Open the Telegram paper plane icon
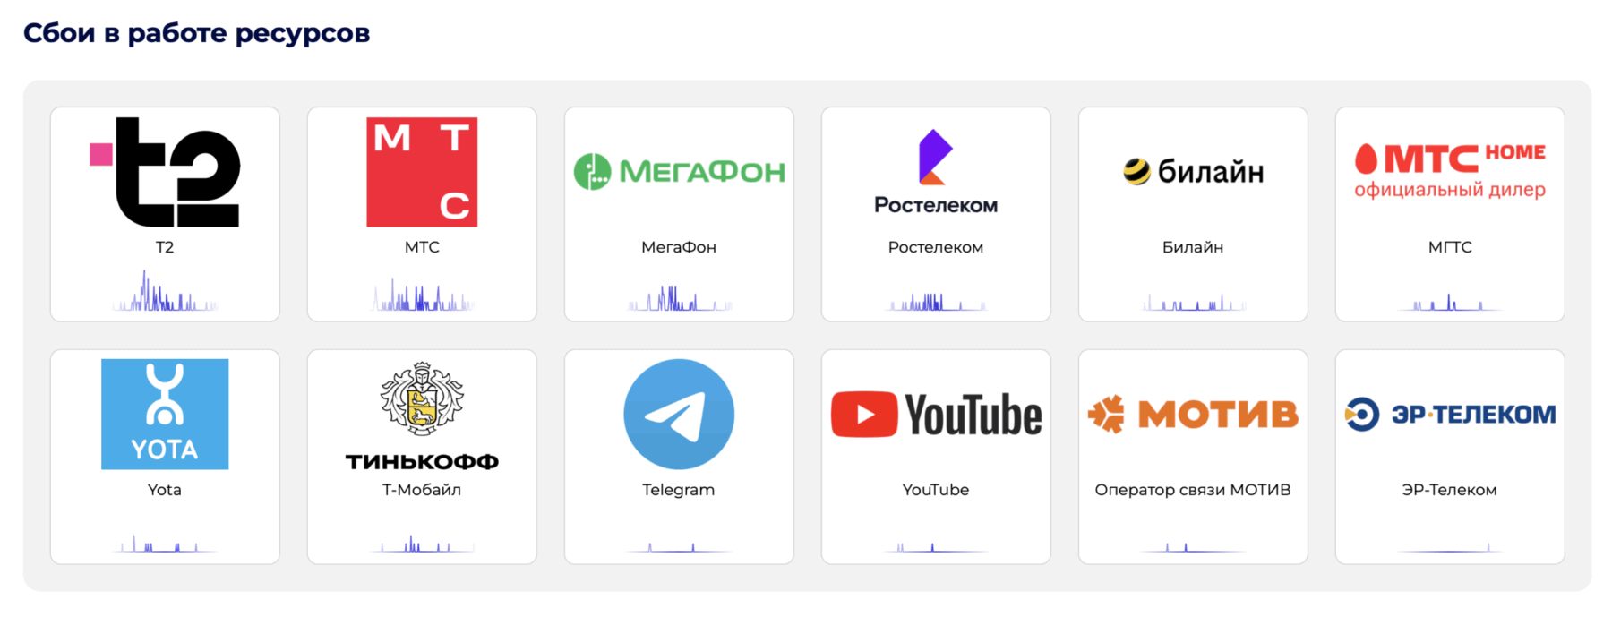The image size is (1612, 617). click(679, 414)
